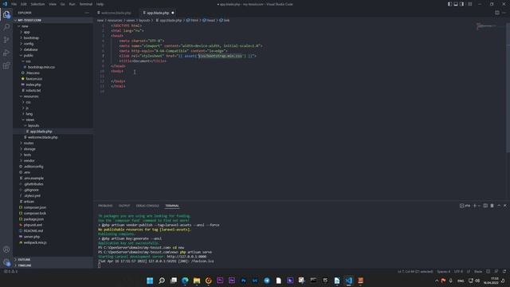Open the Explorer view in activity bar
The width and height of the screenshot is (510, 287).
[6, 14]
